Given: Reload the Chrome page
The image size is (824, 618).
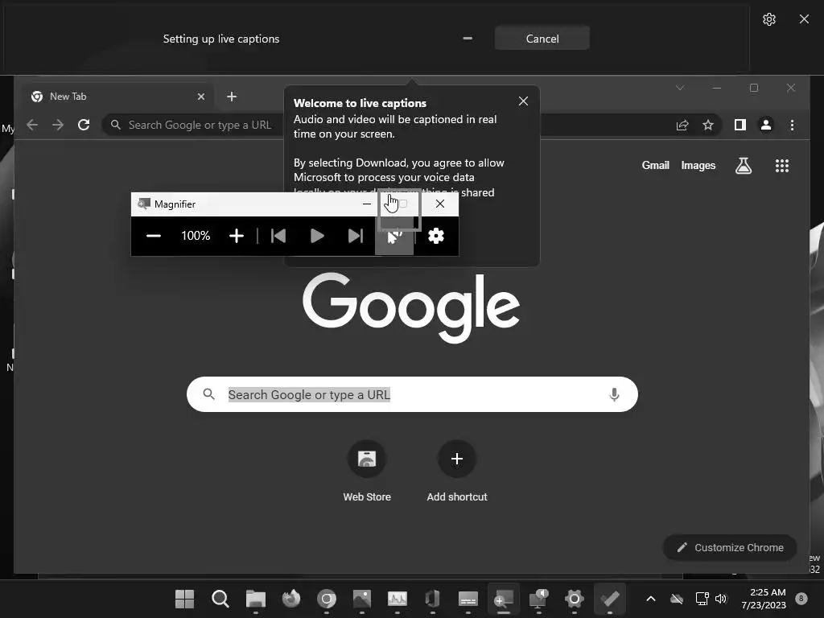Looking at the screenshot, I should (x=84, y=125).
